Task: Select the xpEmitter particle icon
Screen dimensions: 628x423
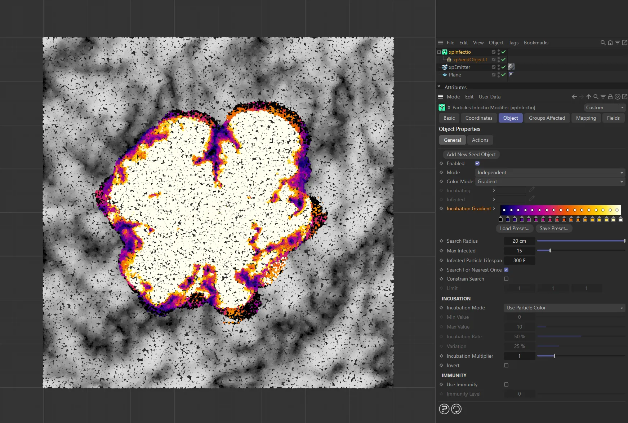Action: pyautogui.click(x=444, y=67)
